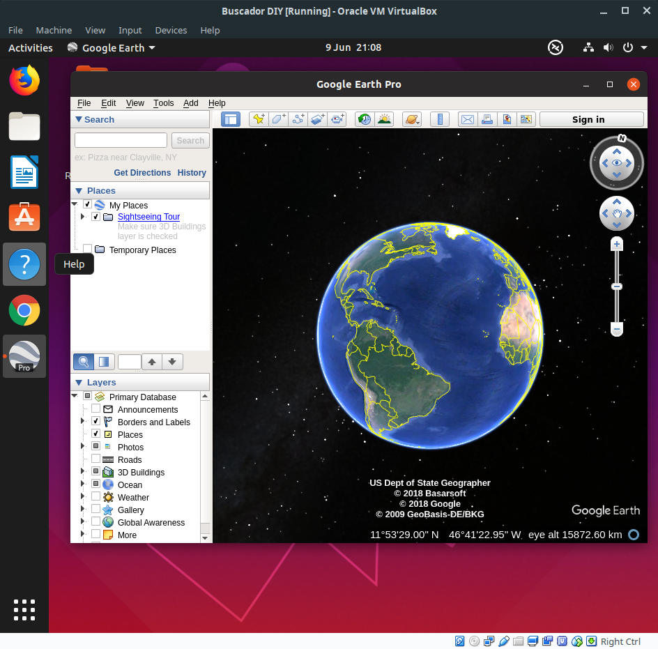Uncheck the Borders and Labels layer
Screen dimensions: 658x649
(95, 420)
